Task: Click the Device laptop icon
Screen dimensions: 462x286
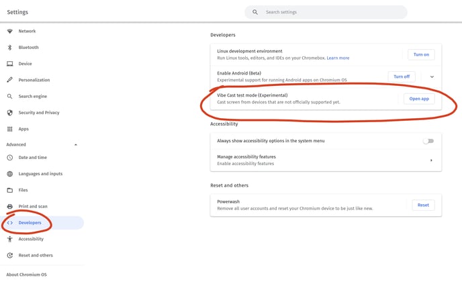Action: [x=9, y=64]
